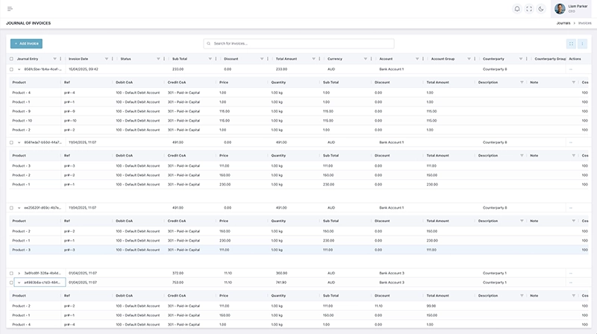Check invoice a4983b6a with subtotal 753.00
This screenshot has width=597, height=334.
click(x=11, y=283)
